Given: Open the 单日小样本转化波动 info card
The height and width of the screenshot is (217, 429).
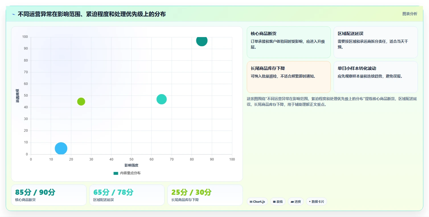Looking at the screenshot, I should (375, 77).
